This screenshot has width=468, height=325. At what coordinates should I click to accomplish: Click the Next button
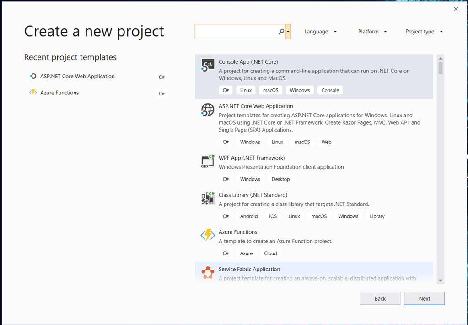[x=424, y=298]
